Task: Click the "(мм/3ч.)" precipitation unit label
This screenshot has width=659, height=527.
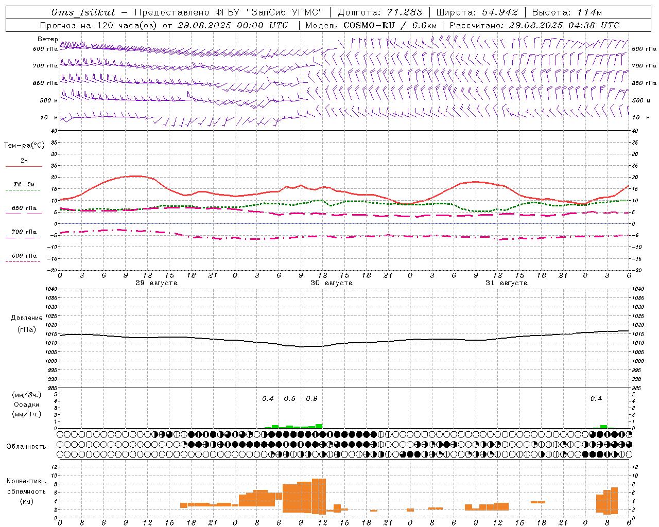Action: [27, 395]
